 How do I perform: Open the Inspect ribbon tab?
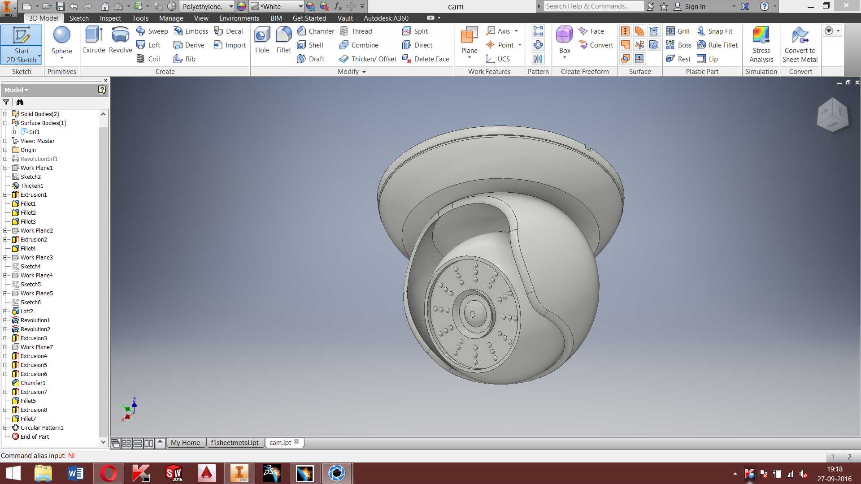[110, 18]
